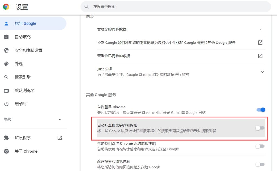
Task: Enable the 自动补全搜索字词和网址 toggle
Action: pos(260,128)
